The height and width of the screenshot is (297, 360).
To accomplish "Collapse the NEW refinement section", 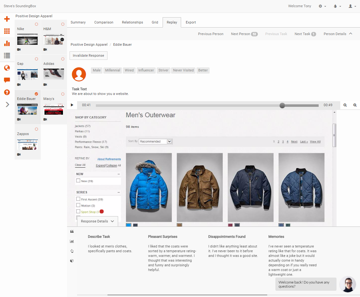I will pos(119,174).
